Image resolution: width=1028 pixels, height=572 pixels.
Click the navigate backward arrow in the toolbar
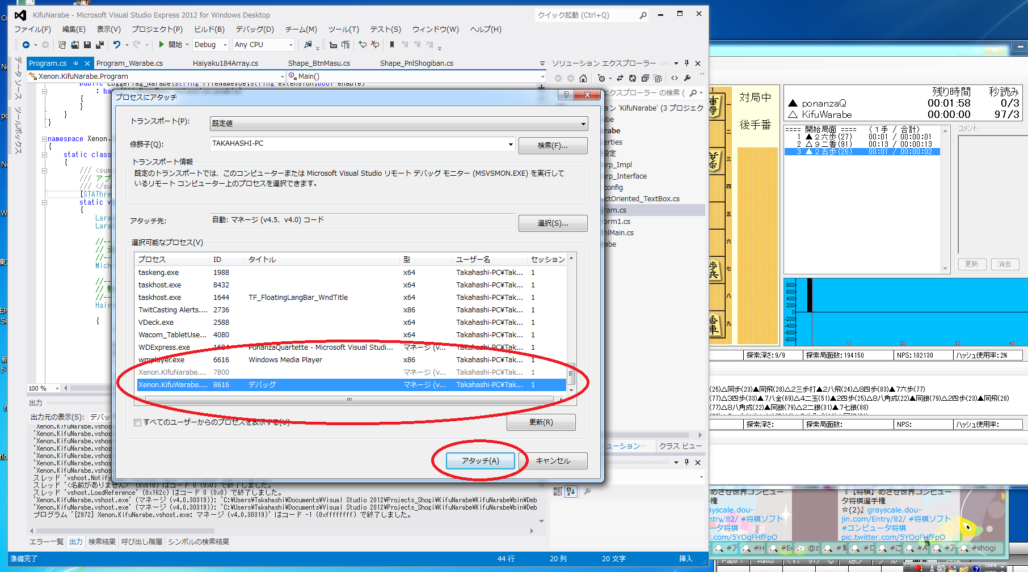pyautogui.click(x=26, y=45)
